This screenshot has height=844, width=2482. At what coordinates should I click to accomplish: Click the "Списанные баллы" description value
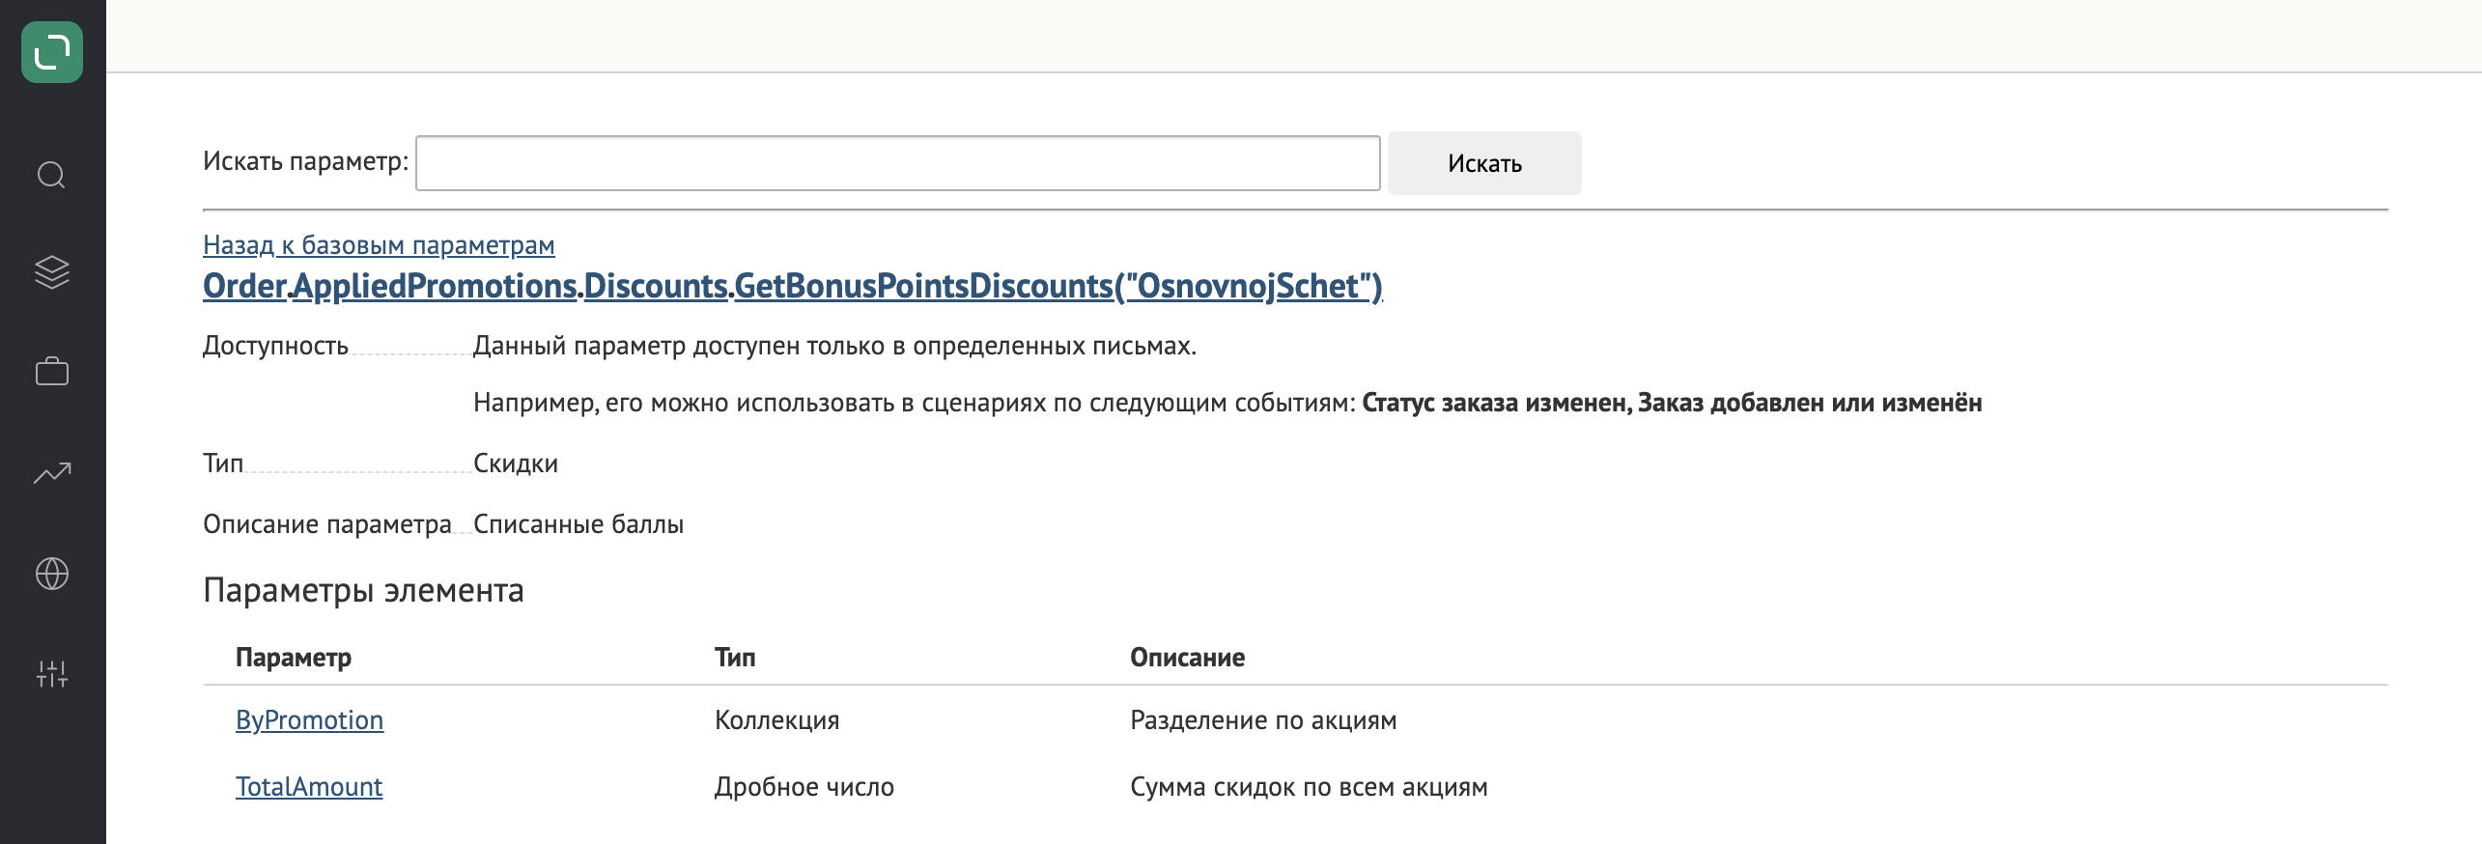point(578,524)
